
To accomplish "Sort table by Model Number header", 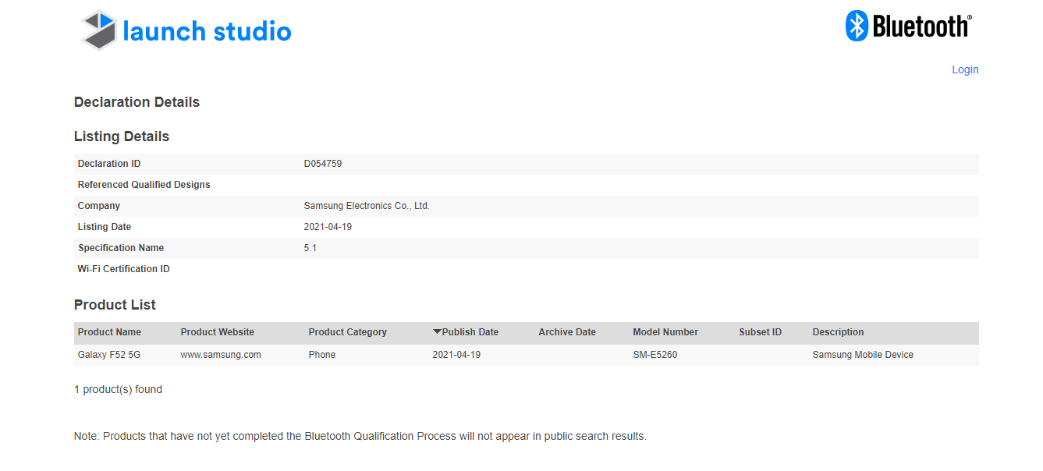I will (665, 332).
